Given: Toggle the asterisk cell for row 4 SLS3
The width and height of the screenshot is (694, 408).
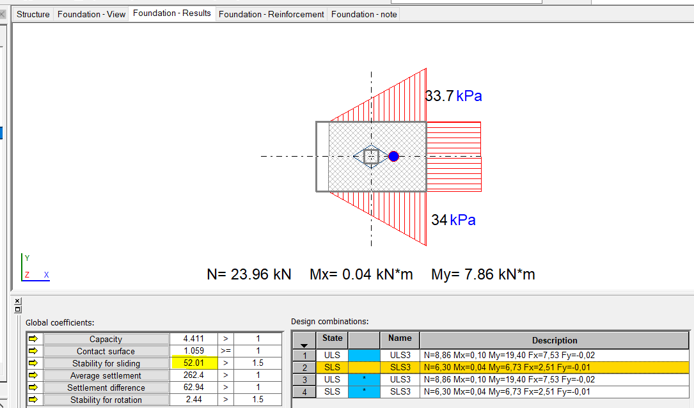Looking at the screenshot, I should pos(364,391).
